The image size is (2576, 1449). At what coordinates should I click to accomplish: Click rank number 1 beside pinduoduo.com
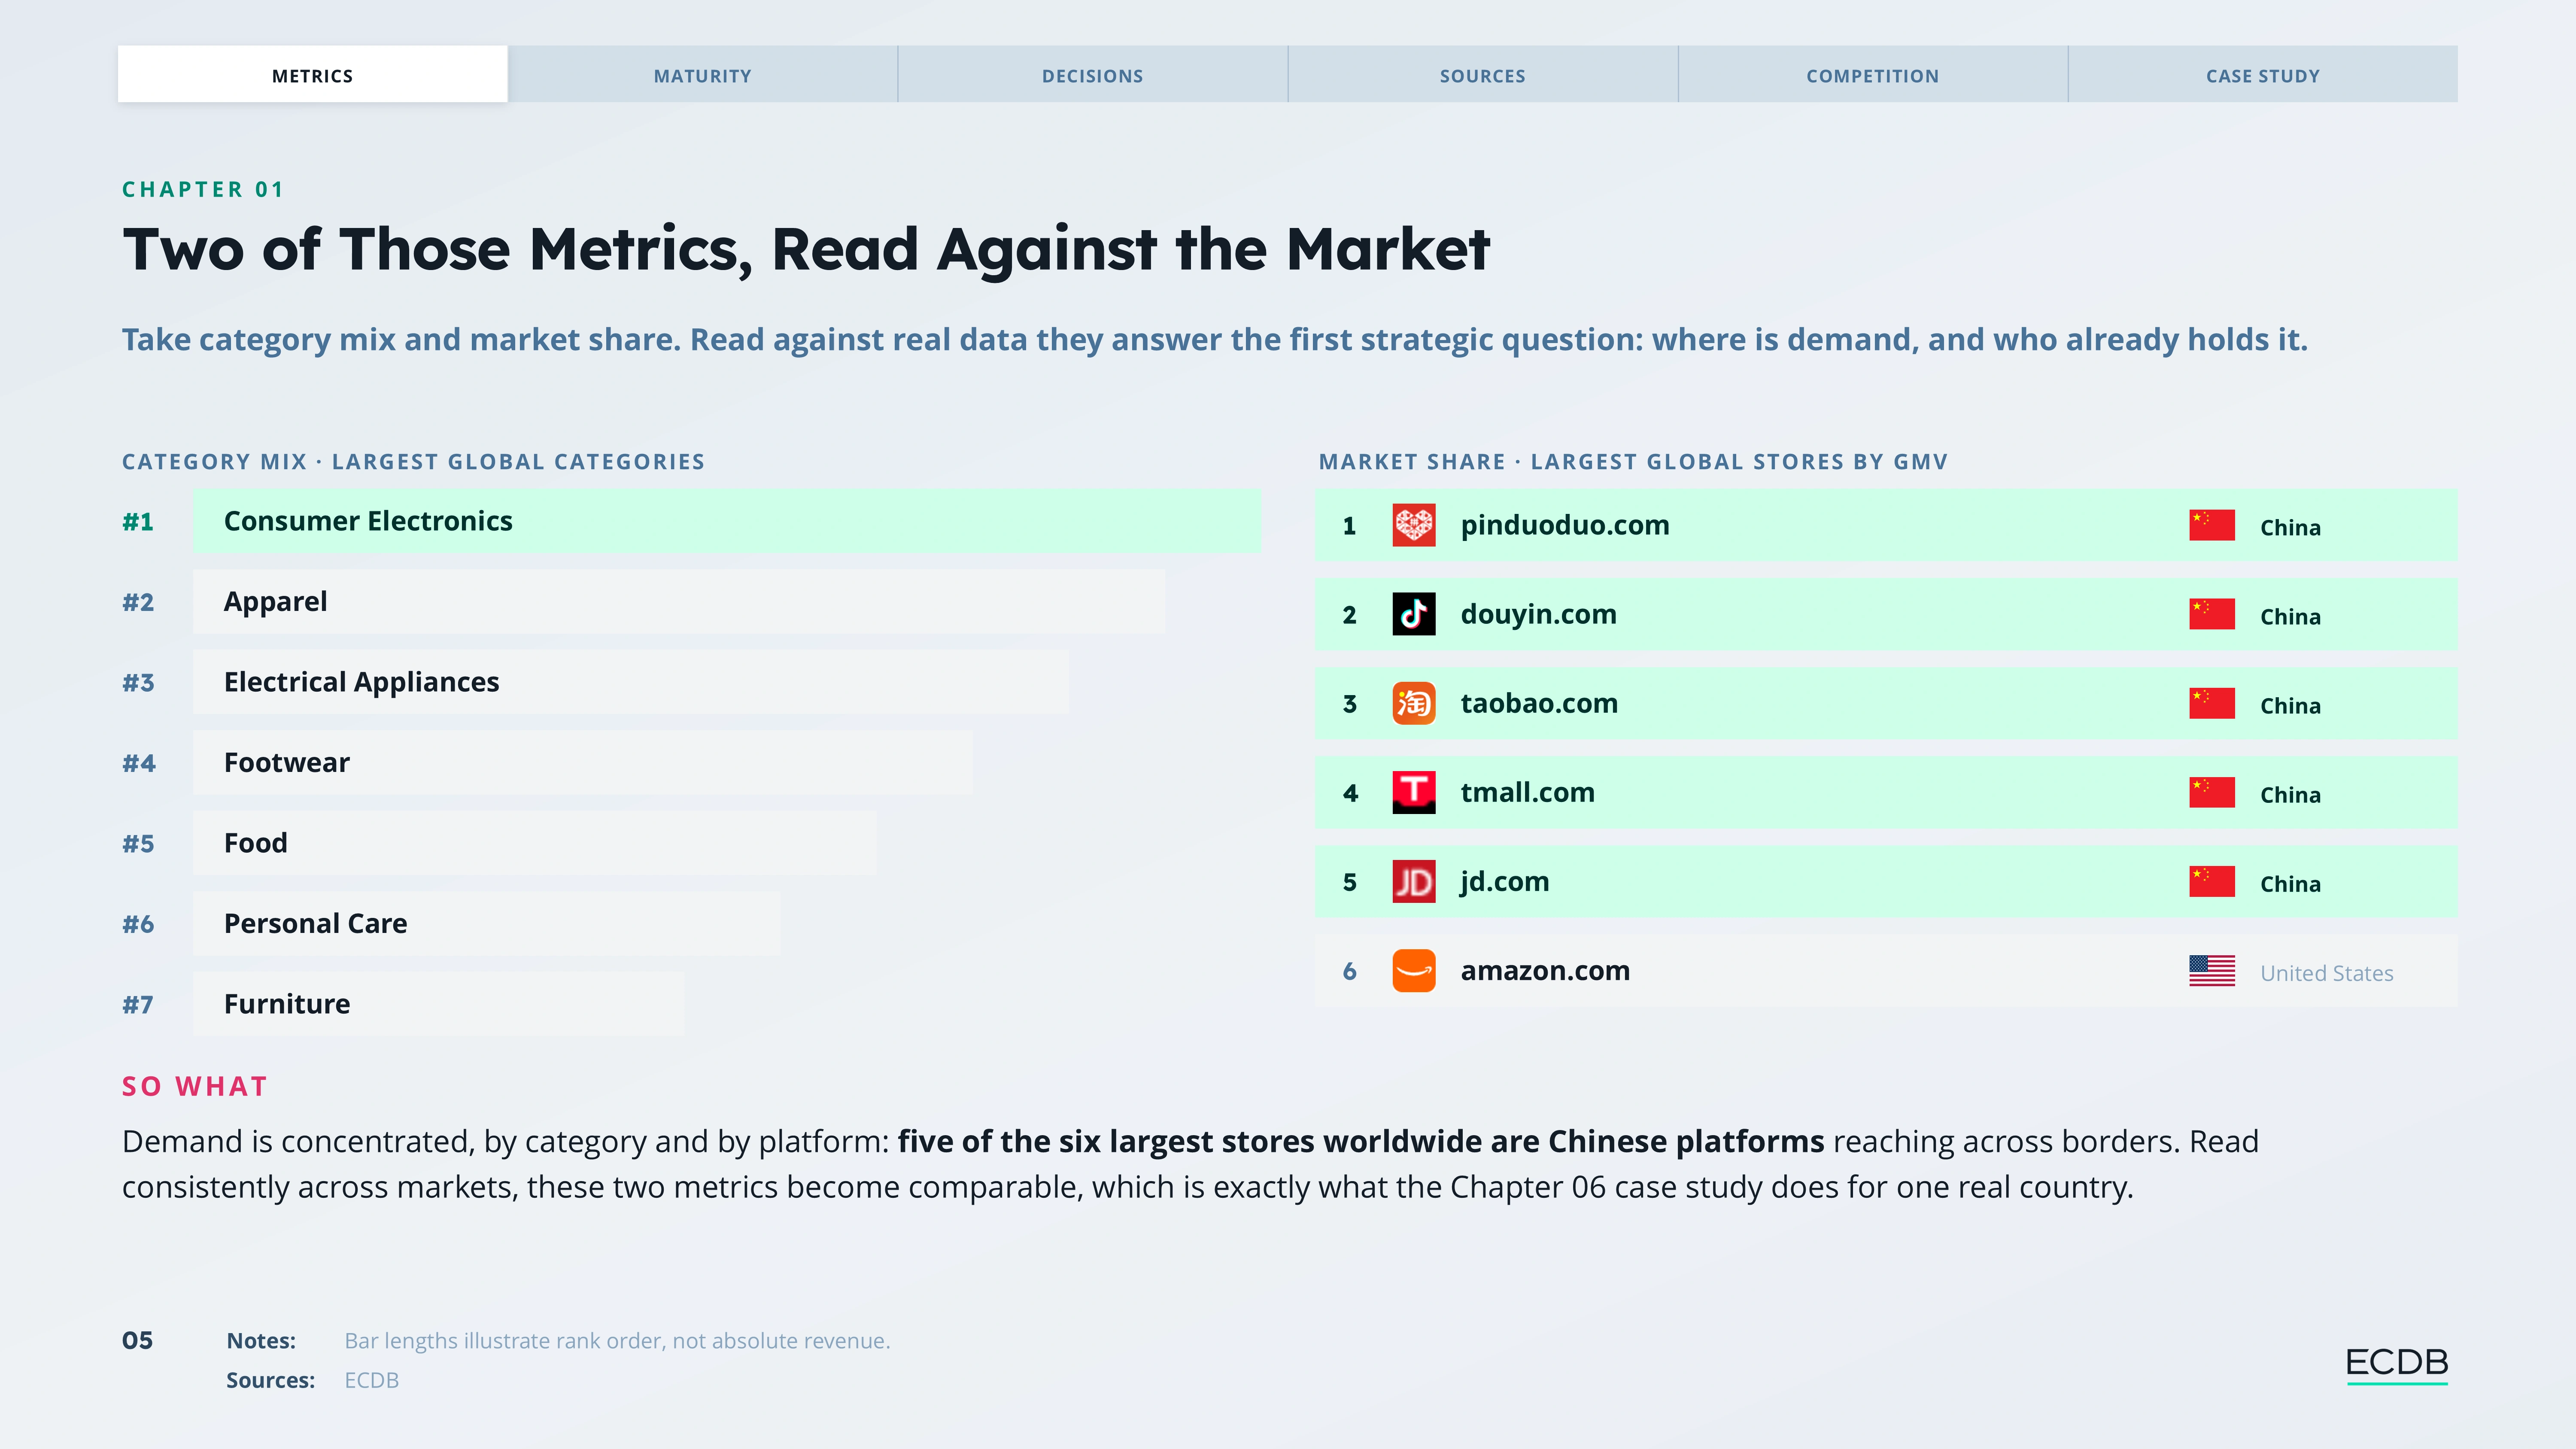1349,526
